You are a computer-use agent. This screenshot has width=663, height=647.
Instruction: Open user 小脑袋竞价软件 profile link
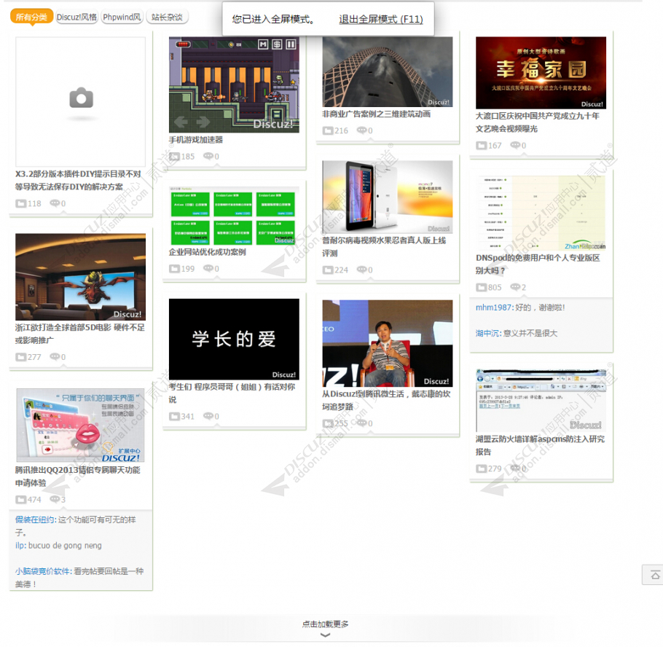(43, 571)
